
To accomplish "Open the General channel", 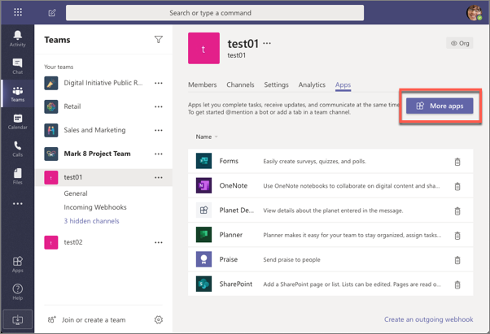I will [x=76, y=193].
